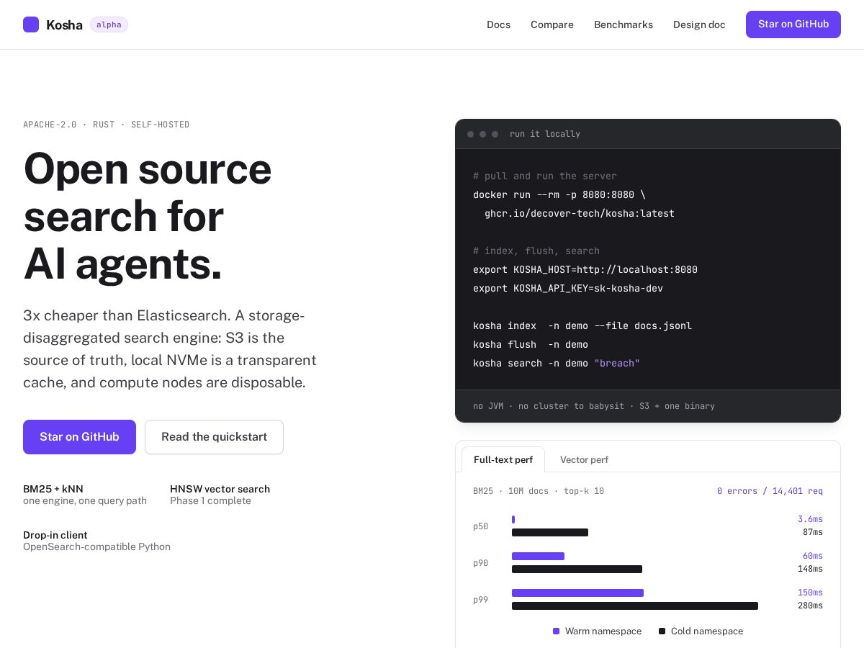Click the 'export KOSHA_API_KEY' line

[568, 289]
